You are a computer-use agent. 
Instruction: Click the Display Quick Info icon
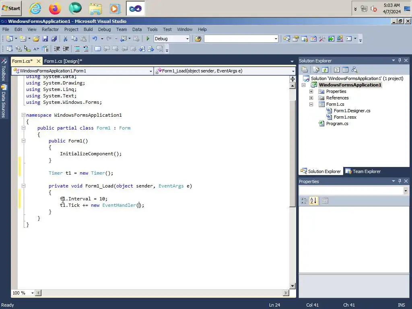click(27, 49)
